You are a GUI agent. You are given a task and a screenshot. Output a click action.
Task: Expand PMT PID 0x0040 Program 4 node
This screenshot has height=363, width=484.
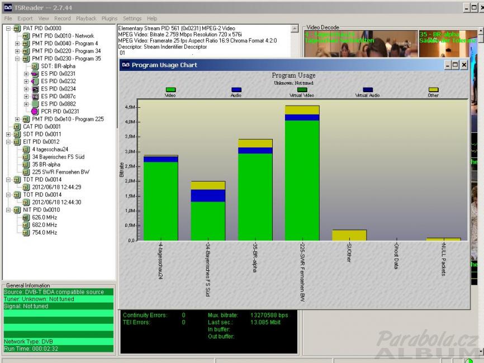click(x=18, y=44)
